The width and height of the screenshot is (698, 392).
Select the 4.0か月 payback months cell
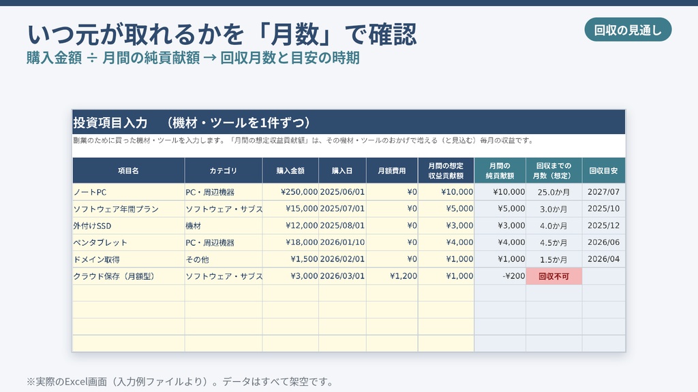coord(553,226)
